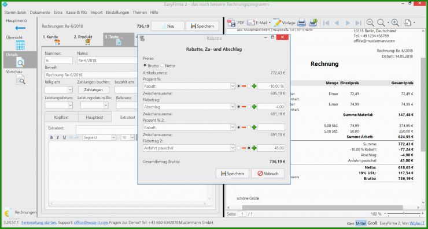
Task: Click the Fernwartung starten link
Action: pos(39,223)
